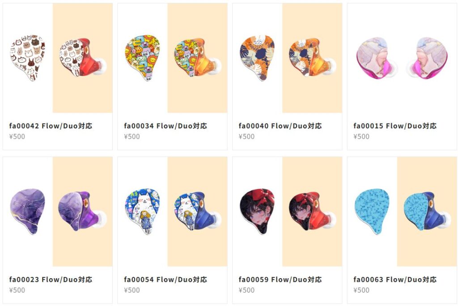View the blue mosaic tile faceplate fa00063
The width and height of the screenshot is (458, 306).
[402, 212]
